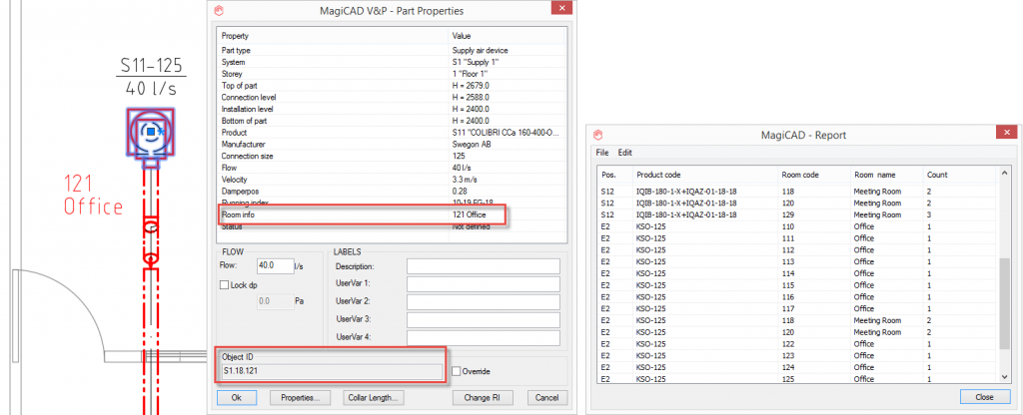This screenshot has width=1023, height=415.
Task: Click the report scrollbar down arrow
Action: pyautogui.click(x=1005, y=376)
